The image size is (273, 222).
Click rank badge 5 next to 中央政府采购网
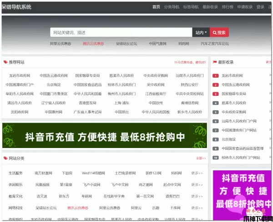coord(216,112)
